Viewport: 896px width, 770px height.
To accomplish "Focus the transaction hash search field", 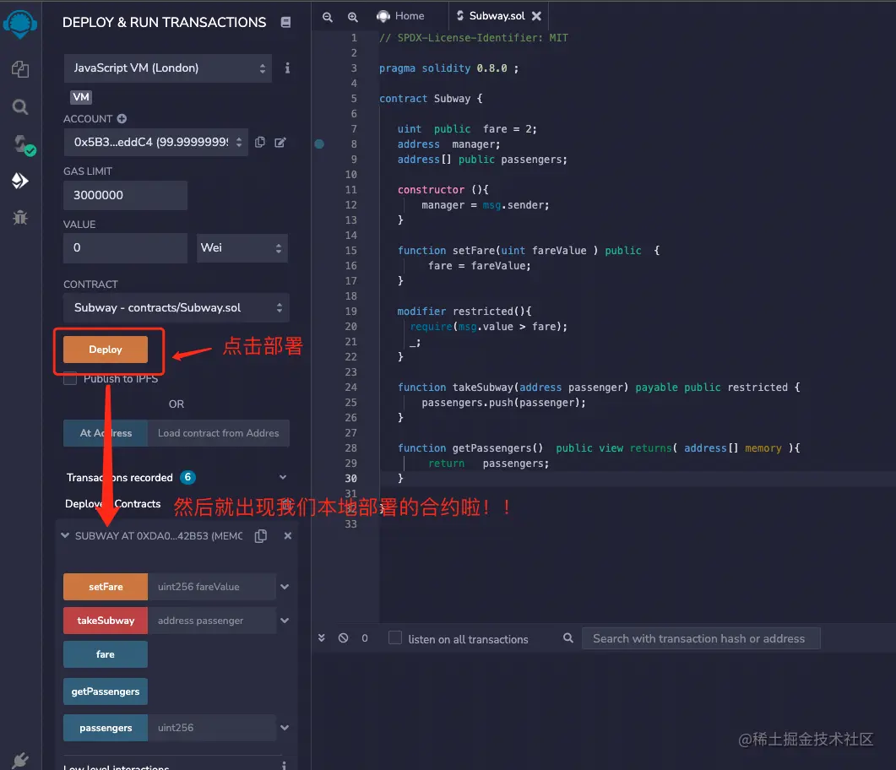I will (701, 638).
